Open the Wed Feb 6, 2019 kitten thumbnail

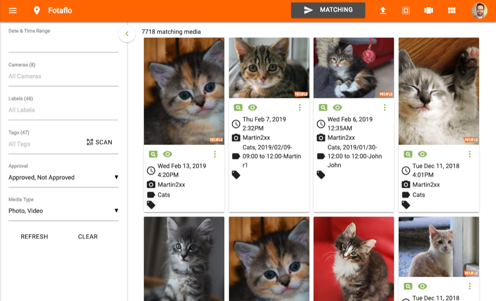[x=354, y=68]
